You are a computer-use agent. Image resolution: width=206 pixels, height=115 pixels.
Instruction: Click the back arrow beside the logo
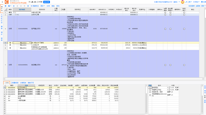2,2
